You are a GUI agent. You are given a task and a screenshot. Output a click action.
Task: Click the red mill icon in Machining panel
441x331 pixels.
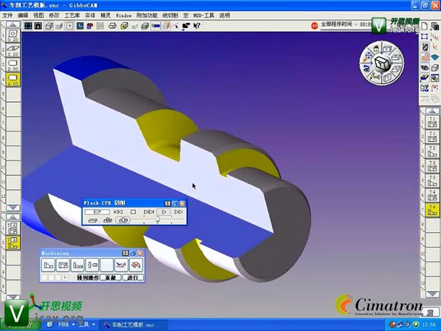pos(136,265)
